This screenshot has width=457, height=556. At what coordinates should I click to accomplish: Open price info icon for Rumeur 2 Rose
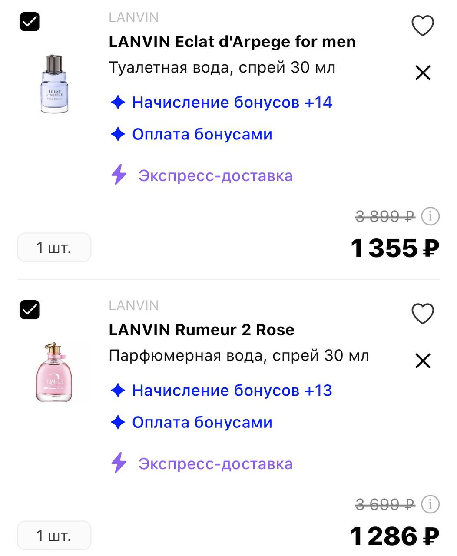(x=431, y=504)
